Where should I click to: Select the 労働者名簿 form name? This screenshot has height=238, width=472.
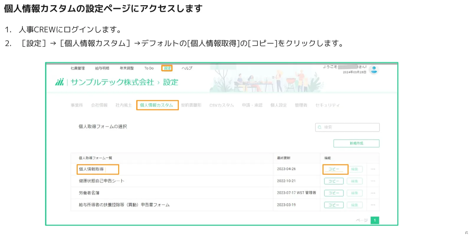pos(89,193)
